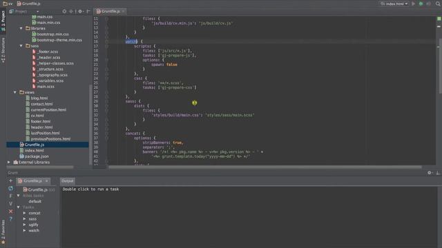Click the Run button in top toolbar

[413, 3]
